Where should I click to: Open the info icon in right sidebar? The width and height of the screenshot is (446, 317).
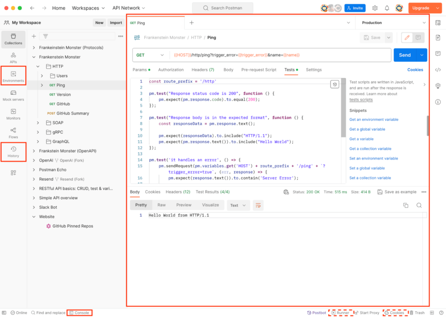click(438, 102)
